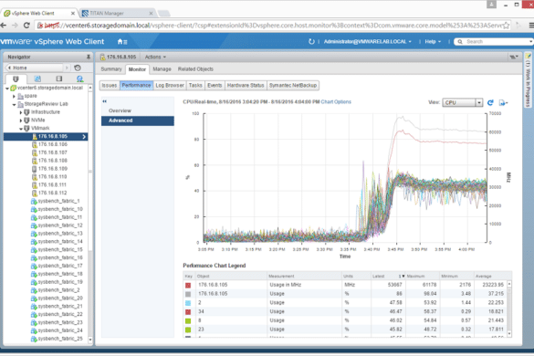The width and height of the screenshot is (534, 356).
Task: Click the global refresh icon beside Administrator
Action: [x=311, y=42]
